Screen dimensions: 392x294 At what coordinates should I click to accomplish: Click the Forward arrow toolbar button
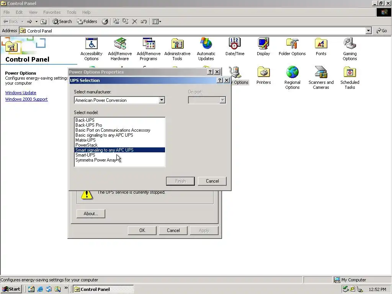[x=29, y=21]
